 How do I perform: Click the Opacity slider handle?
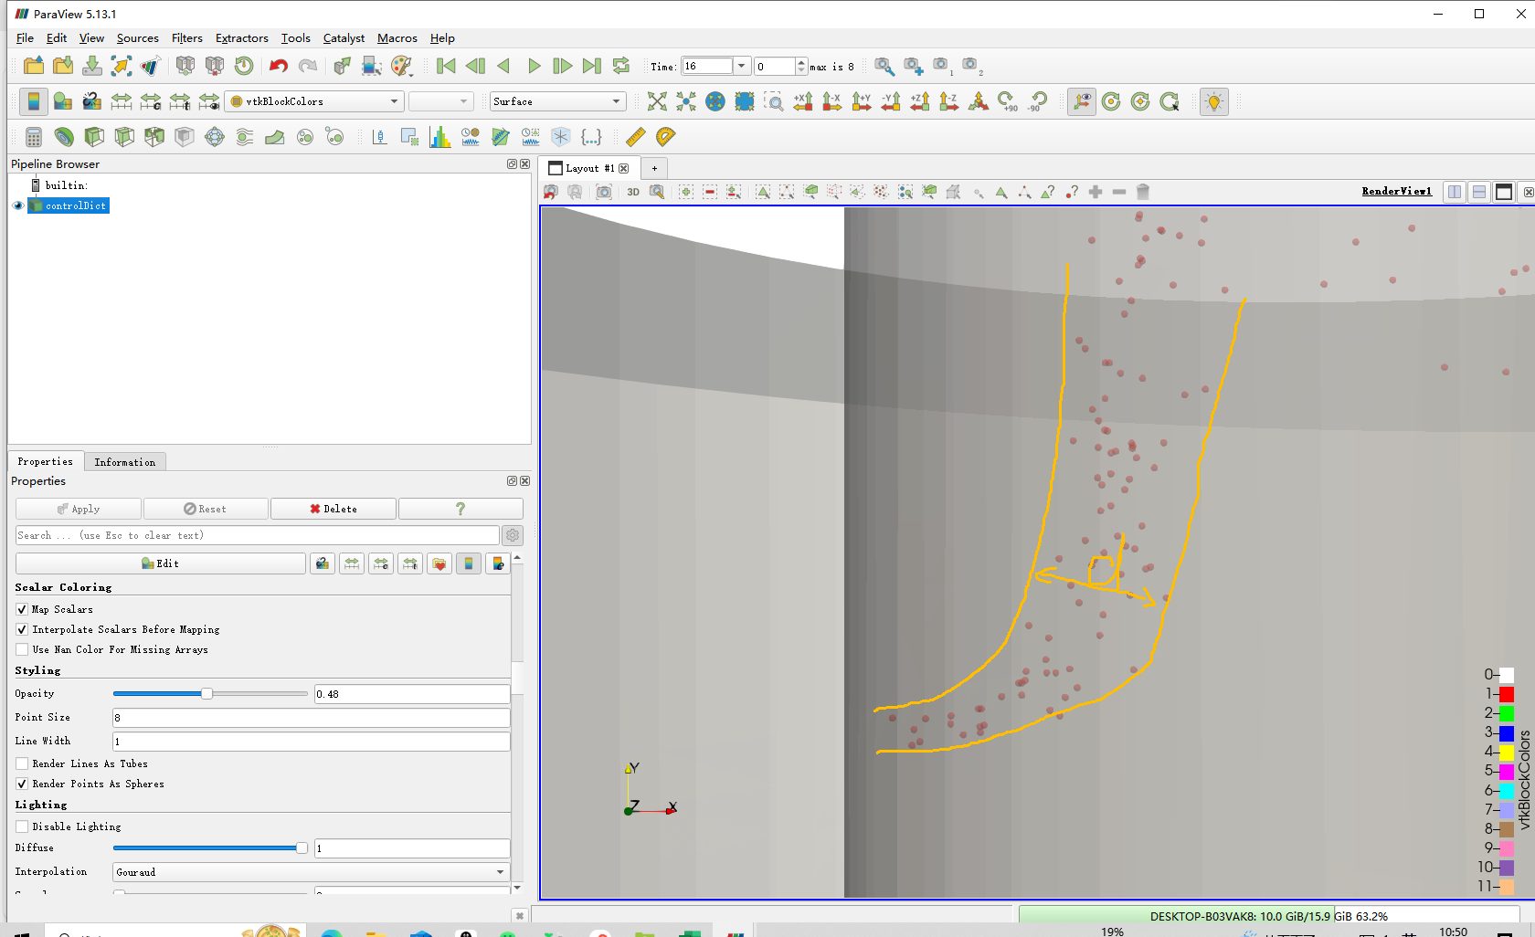pos(207,694)
